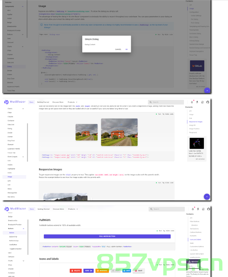Screen dimensions: 228x277
Task: Collapse the Buttons group in the Button page sidebar
Action: coord(23,229)
